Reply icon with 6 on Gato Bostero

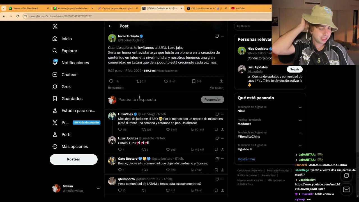tap(121, 170)
